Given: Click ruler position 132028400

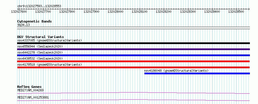Looking at the screenshot, I should pos(212,12).
